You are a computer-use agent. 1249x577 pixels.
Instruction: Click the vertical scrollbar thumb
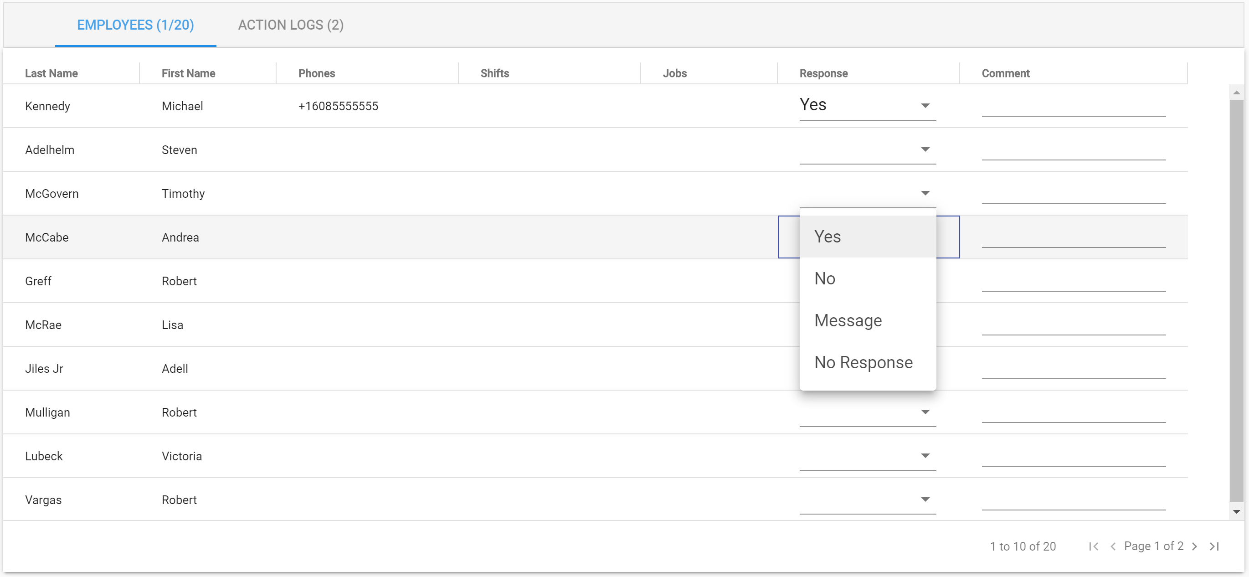coord(1236,301)
